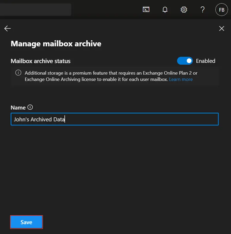Click the info icon beside Name
The width and height of the screenshot is (231, 234).
[x=30, y=107]
